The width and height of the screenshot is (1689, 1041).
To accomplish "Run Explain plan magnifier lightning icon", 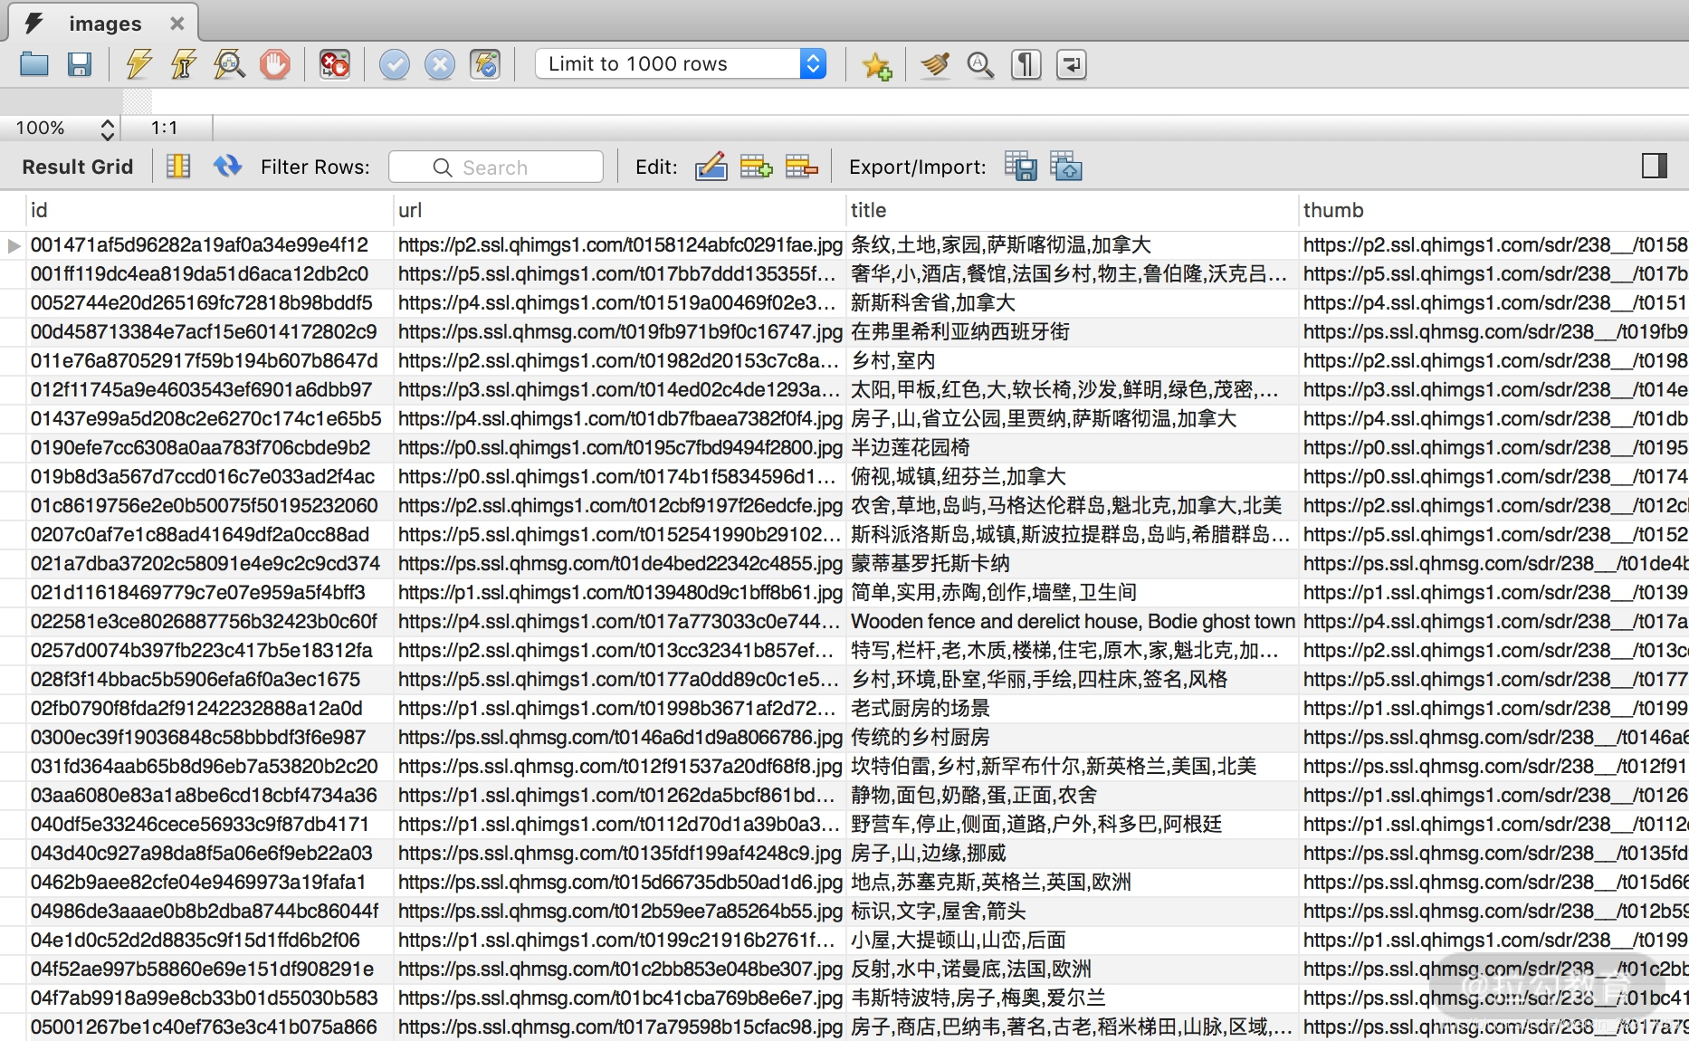I will point(229,64).
